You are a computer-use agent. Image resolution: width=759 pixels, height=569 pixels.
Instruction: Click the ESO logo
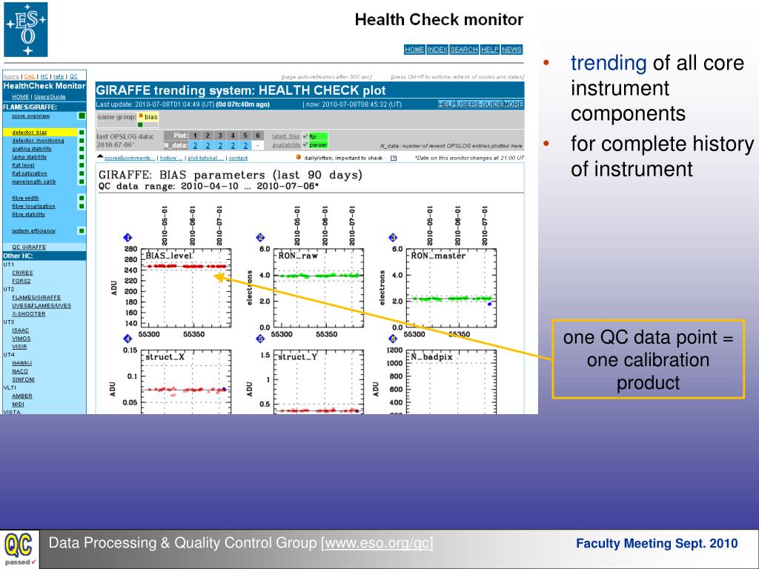pos(26,30)
